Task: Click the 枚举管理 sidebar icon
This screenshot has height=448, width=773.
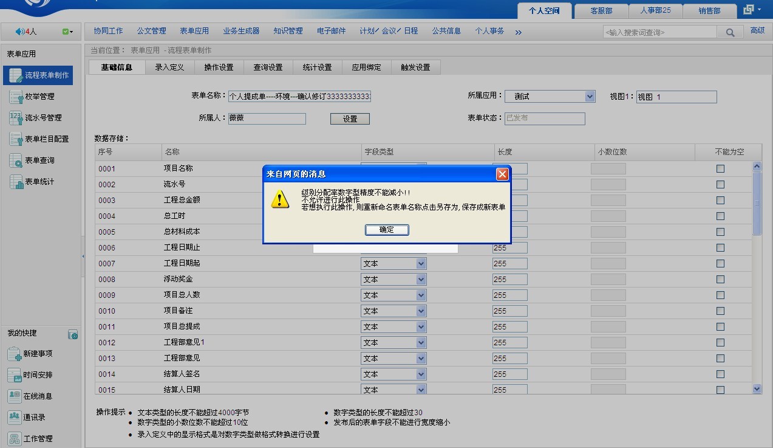Action: (16, 97)
